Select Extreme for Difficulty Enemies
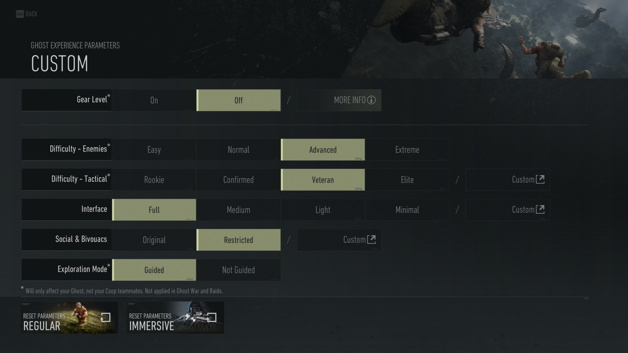Screen dimensions: 628x353 (x=407, y=150)
